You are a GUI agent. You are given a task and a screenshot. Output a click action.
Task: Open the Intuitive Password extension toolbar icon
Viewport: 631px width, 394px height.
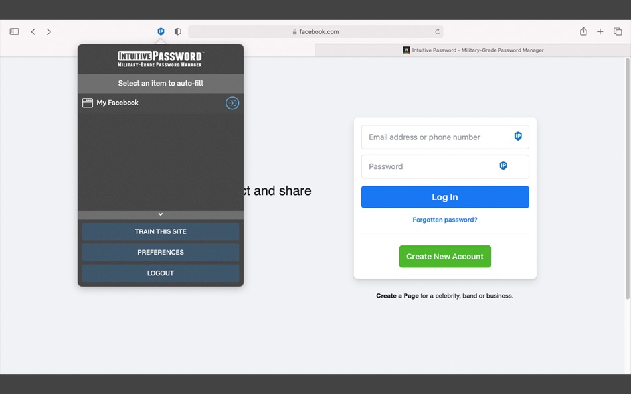pyautogui.click(x=161, y=31)
